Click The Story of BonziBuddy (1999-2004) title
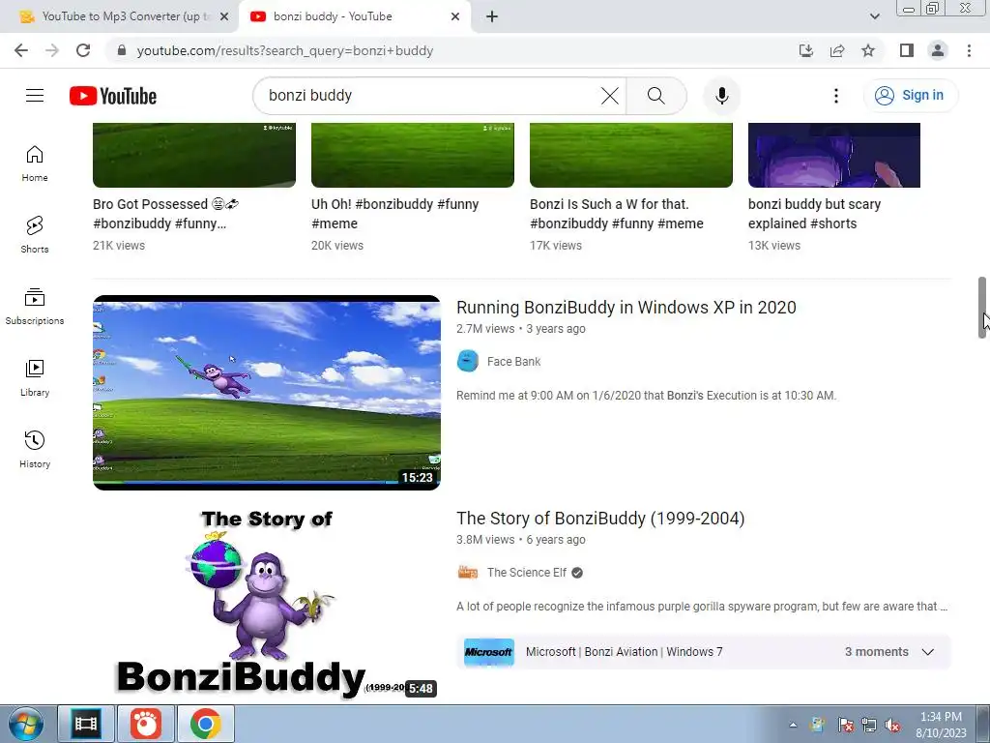990x743 pixels. coord(600,519)
